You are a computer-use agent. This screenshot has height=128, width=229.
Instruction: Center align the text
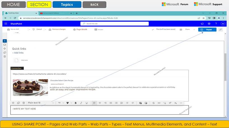point(100,103)
